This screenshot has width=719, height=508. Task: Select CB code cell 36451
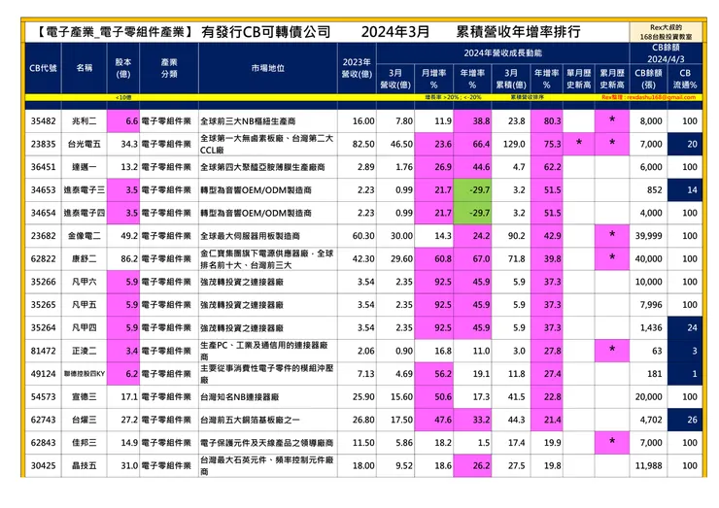coord(43,167)
